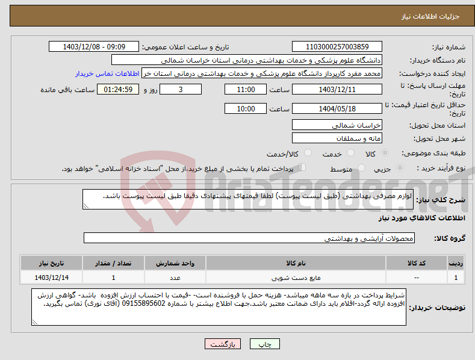Image resolution: width=475 pixels, height=360 pixels.
Task: Click the request creator name field
Action: pyautogui.click(x=262, y=73)
